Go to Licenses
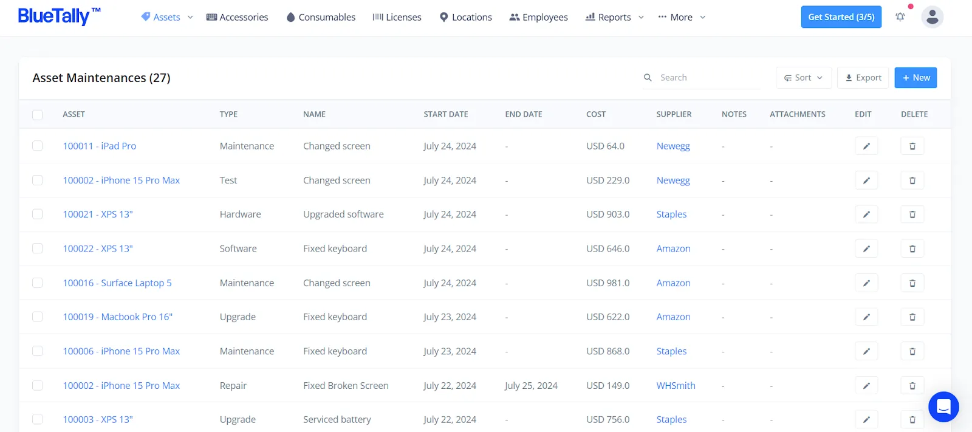Screen dimensions: 972x432 click(397, 17)
